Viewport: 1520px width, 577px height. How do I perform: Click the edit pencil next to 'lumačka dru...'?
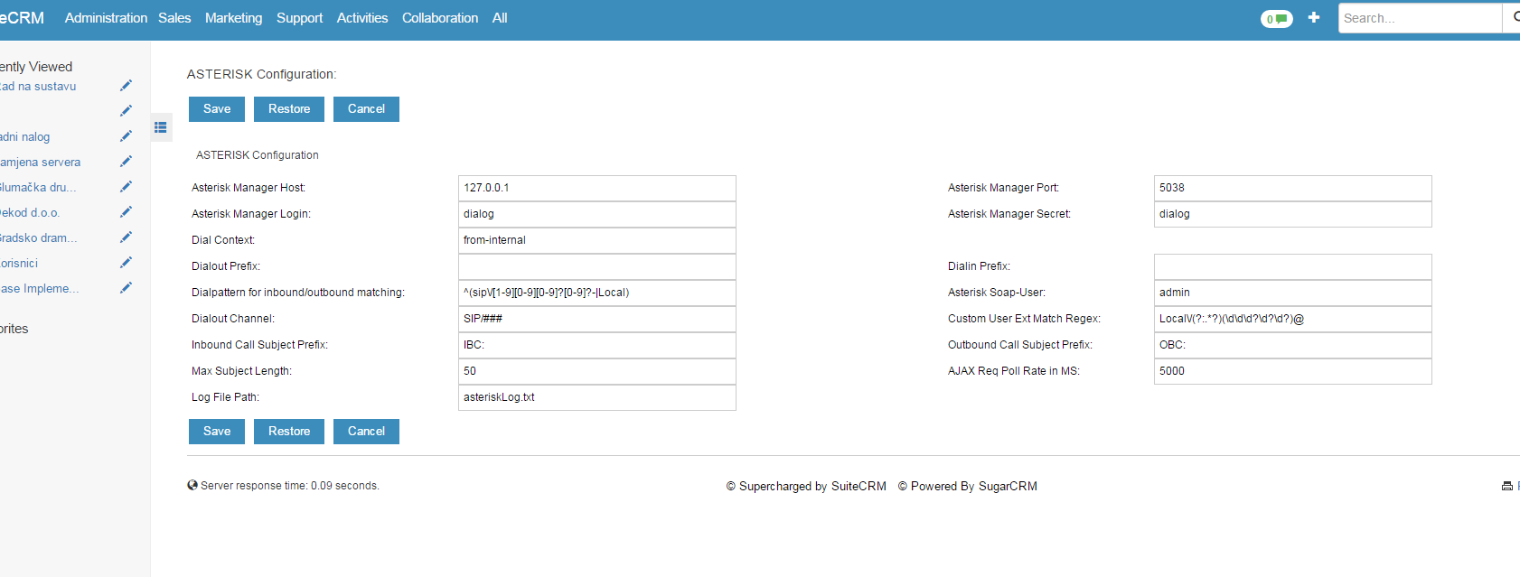(126, 187)
